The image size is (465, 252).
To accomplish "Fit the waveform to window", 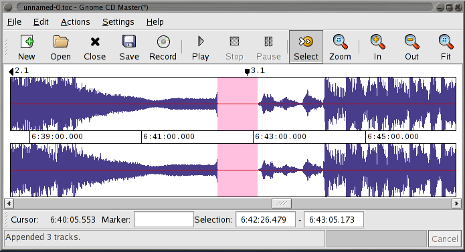I will 446,47.
